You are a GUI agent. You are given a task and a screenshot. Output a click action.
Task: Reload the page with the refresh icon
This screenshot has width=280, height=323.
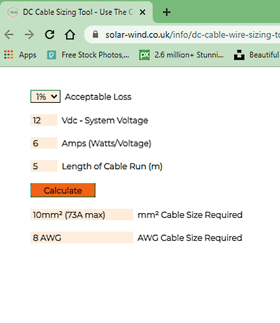[x=50, y=34]
